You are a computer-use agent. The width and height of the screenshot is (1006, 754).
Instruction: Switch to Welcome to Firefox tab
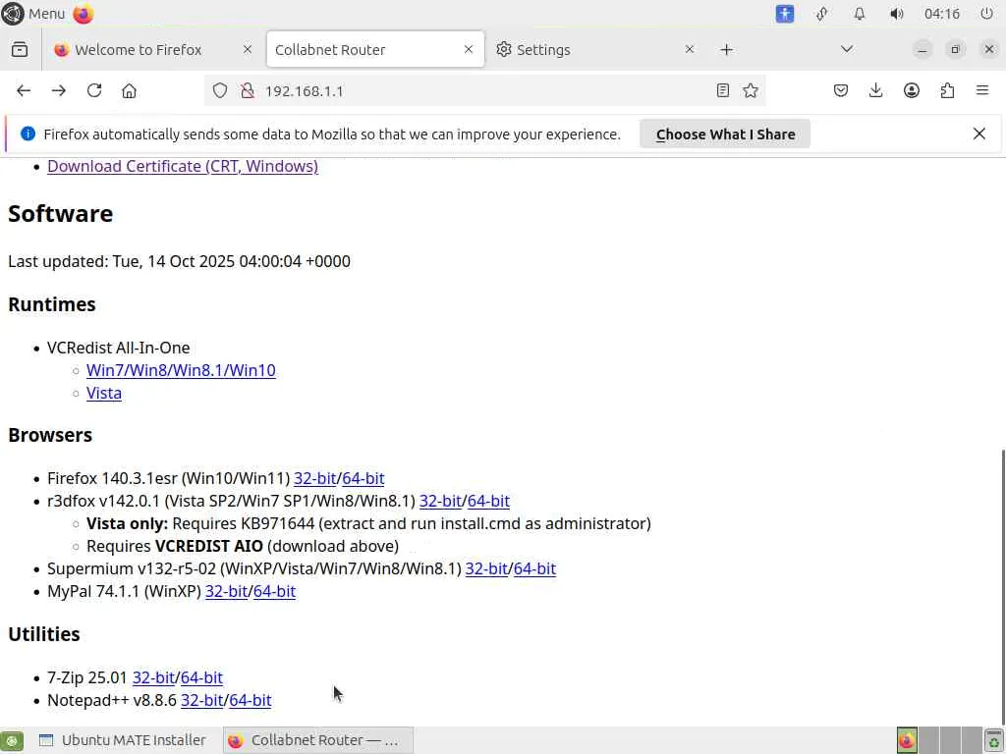154,49
